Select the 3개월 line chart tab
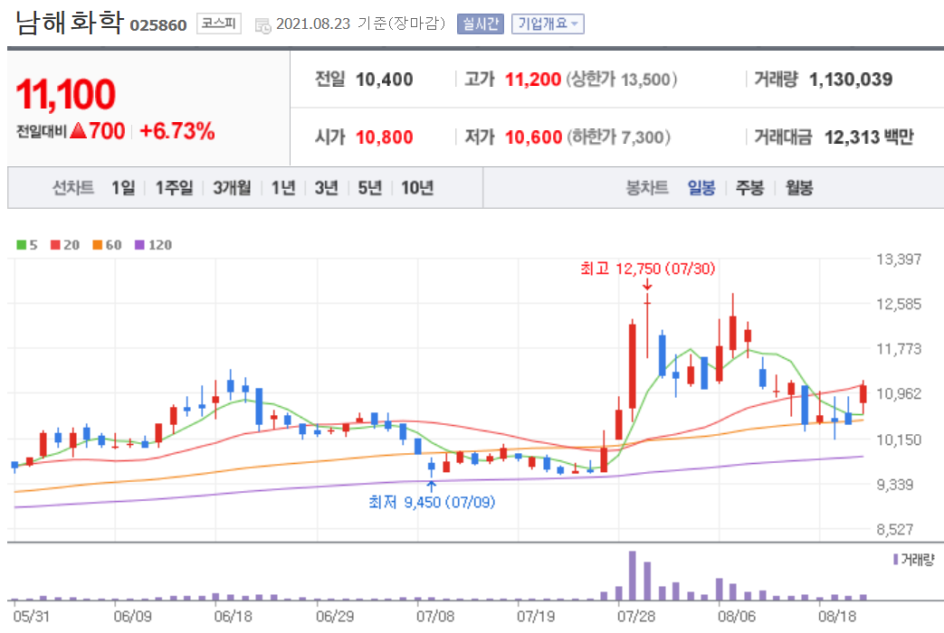The image size is (944, 633). [232, 188]
